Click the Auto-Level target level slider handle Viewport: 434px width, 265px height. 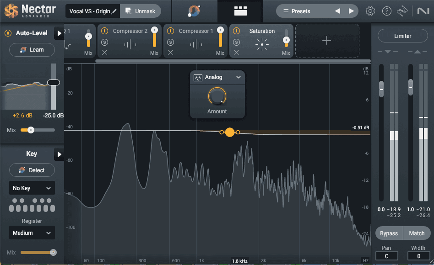pyautogui.click(x=54, y=82)
